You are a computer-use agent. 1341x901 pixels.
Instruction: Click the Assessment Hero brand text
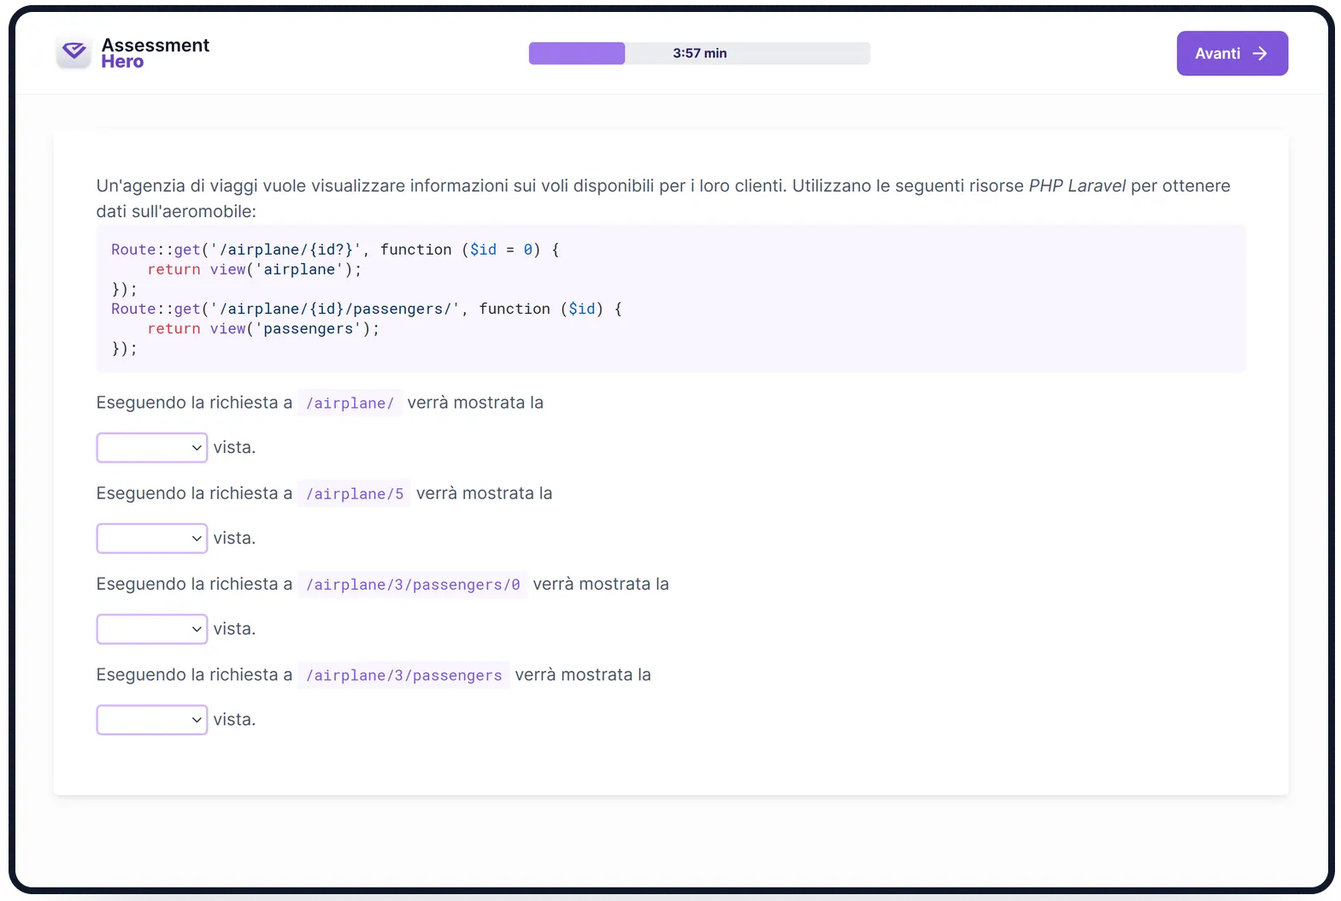pyautogui.click(x=156, y=53)
